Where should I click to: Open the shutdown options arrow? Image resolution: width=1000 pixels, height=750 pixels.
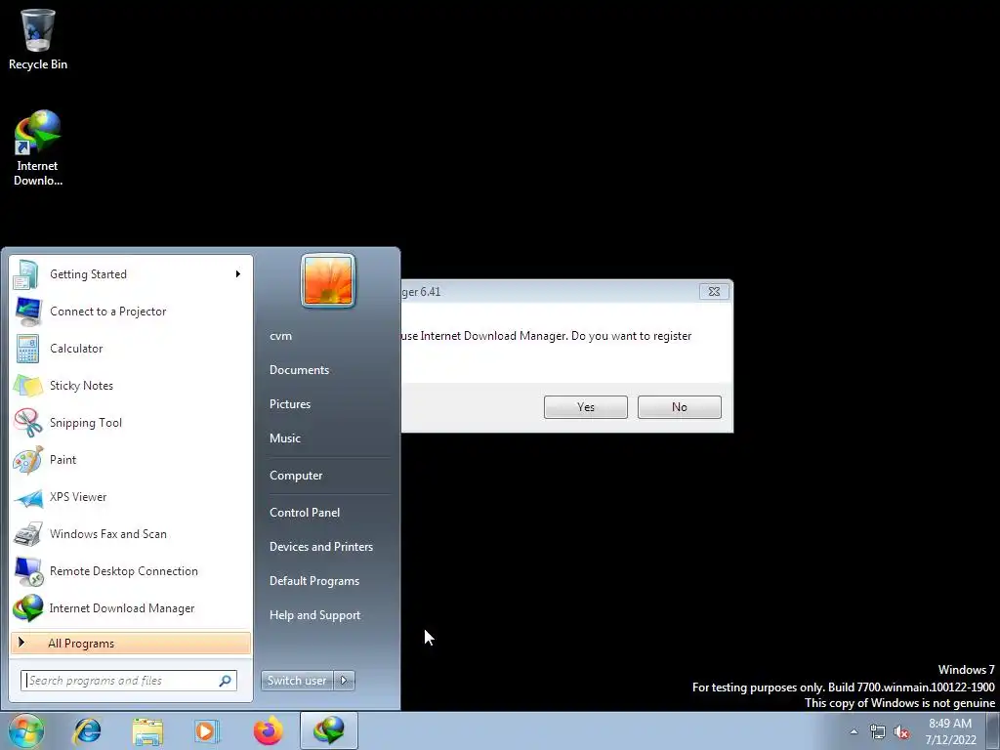[344, 681]
